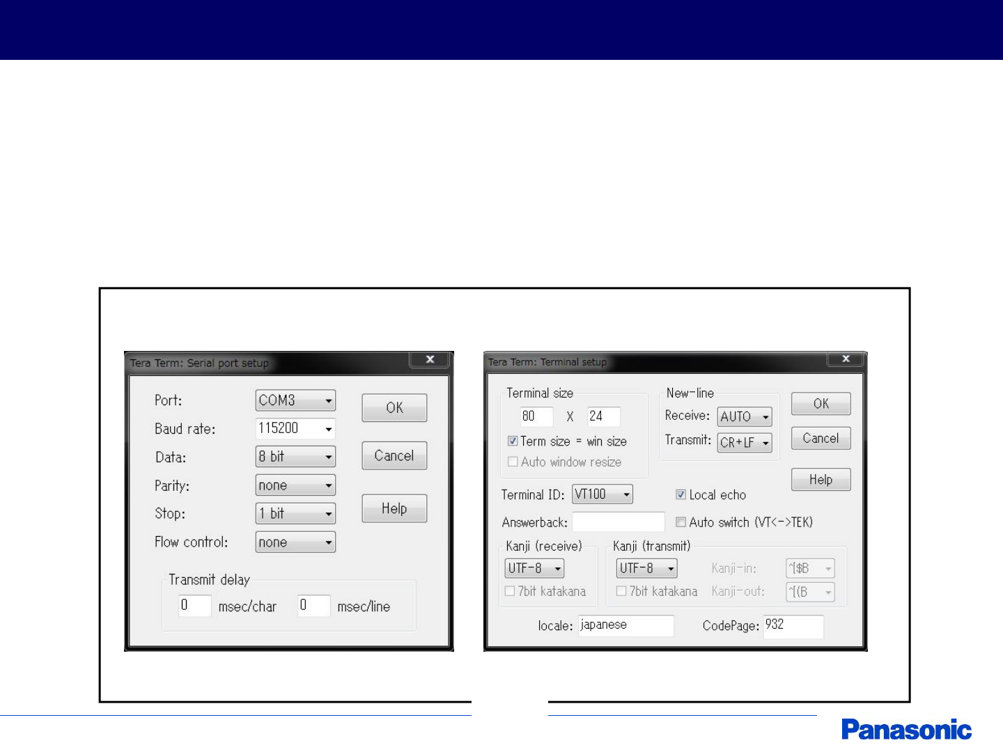This screenshot has width=1003, height=752.
Task: Click the Transmit delay group label
Action: (209, 579)
